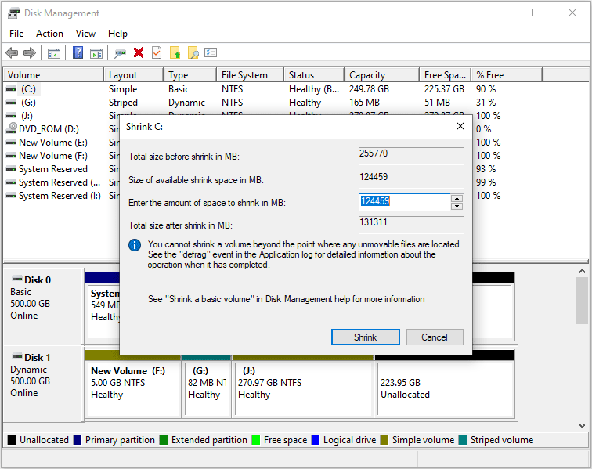The width and height of the screenshot is (592, 469).
Task: Sort by Layout column header
Action: pyautogui.click(x=134, y=74)
